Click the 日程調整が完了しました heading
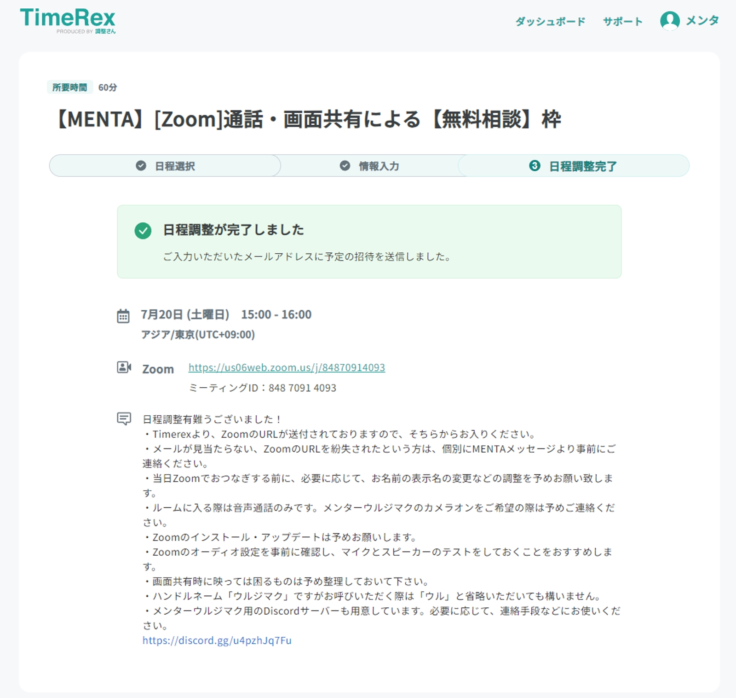736x698 pixels. tap(233, 230)
